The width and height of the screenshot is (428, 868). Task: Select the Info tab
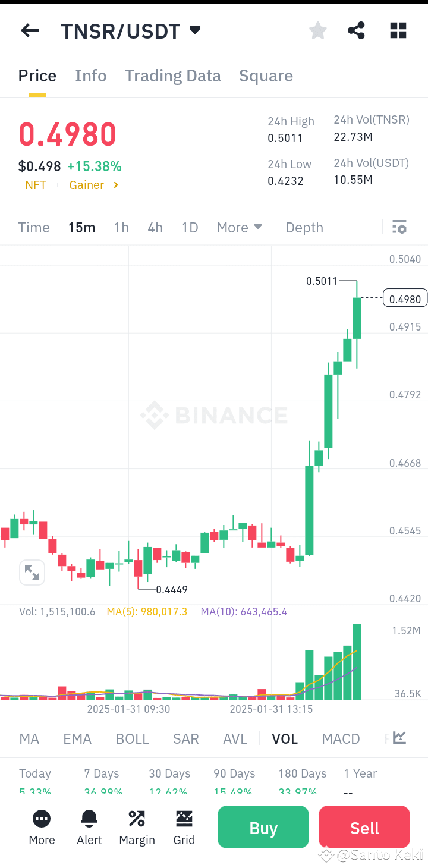click(x=90, y=76)
